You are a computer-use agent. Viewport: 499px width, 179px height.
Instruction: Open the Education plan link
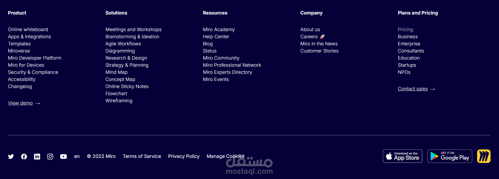point(409,58)
